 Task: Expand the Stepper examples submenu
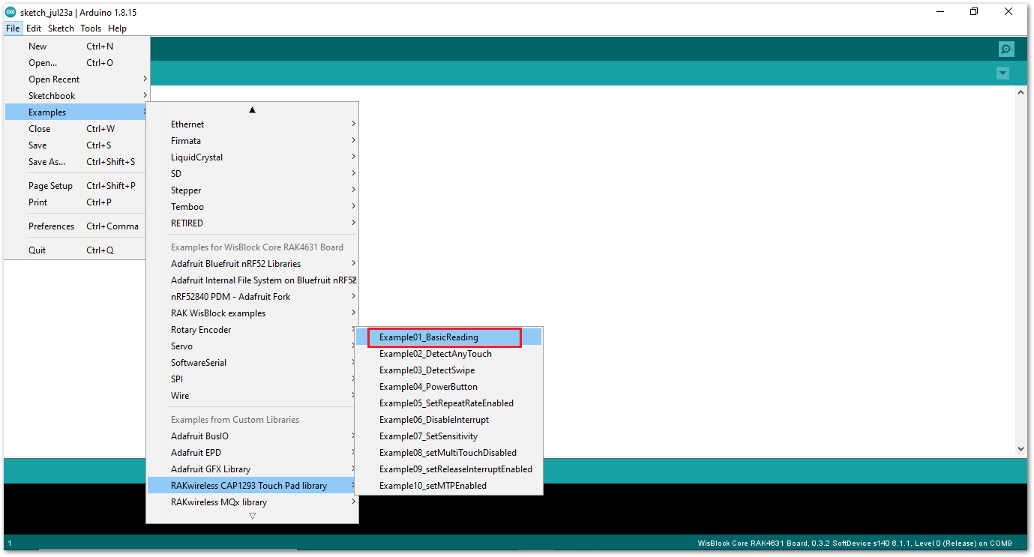253,190
